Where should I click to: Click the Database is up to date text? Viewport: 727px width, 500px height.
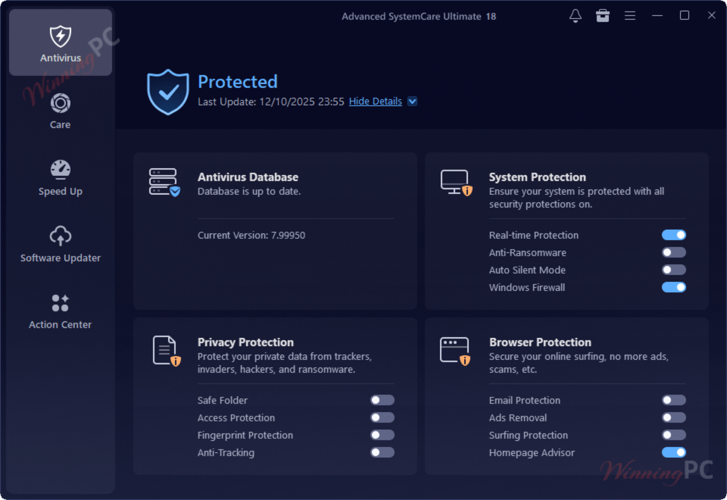coord(249,191)
